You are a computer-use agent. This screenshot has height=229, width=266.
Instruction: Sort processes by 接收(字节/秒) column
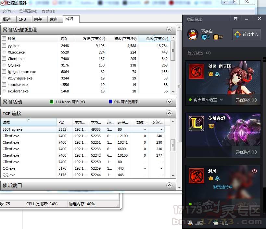123,39
